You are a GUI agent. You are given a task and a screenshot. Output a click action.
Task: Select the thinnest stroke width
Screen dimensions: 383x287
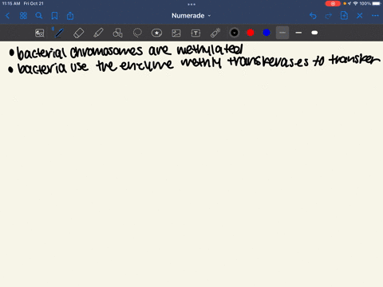pyautogui.click(x=282, y=33)
